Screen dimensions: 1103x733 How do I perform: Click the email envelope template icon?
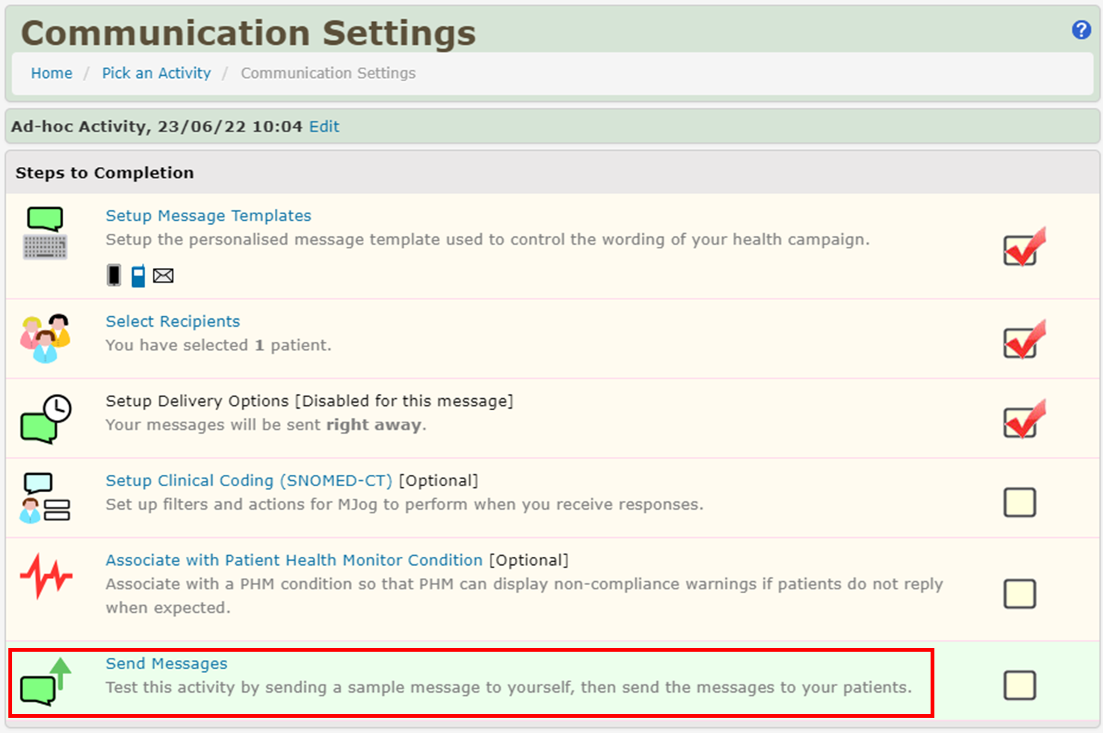coord(163,276)
